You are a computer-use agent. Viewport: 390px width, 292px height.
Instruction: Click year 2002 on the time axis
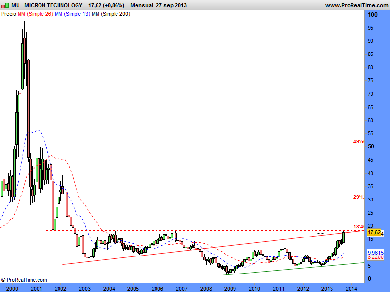(60, 289)
